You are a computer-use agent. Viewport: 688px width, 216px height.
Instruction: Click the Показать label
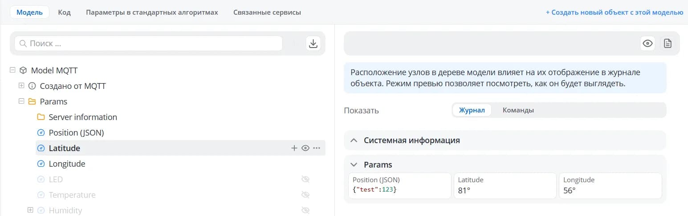point(361,110)
